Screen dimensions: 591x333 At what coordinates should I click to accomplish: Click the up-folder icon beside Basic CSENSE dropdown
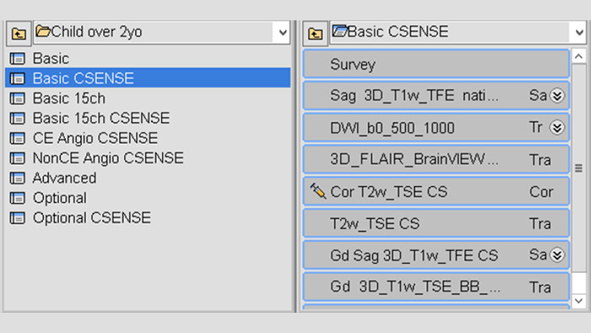point(315,33)
